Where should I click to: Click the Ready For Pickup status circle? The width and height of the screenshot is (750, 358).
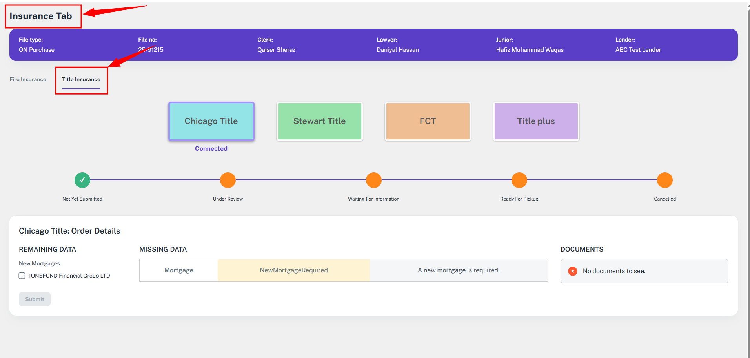[519, 180]
